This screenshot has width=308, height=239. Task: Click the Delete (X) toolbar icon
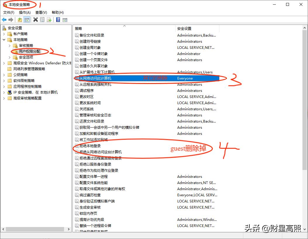(x=35, y=20)
